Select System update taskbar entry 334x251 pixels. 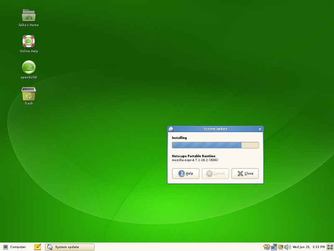click(70, 247)
